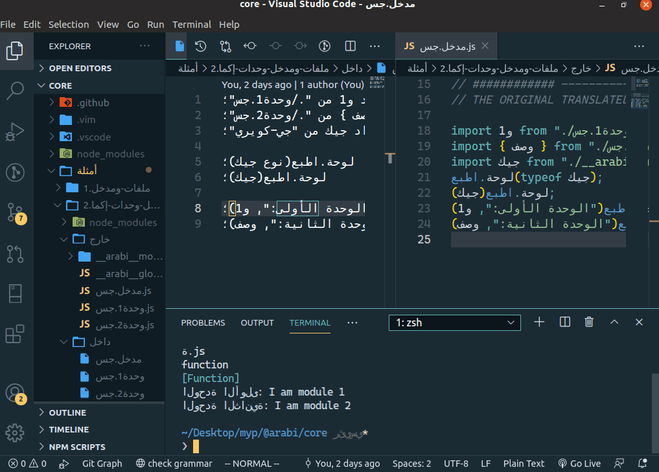The height and width of the screenshot is (472, 659).
Task: Open the Source Control view with 7 changes
Action: pos(16,213)
